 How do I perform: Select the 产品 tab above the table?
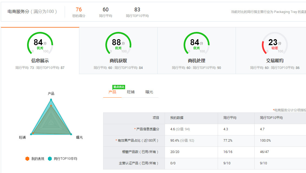pos(112,92)
